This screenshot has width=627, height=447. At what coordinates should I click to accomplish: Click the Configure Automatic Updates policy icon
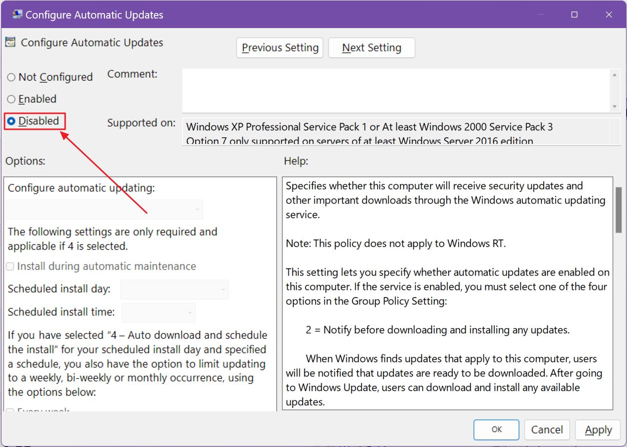pos(9,43)
